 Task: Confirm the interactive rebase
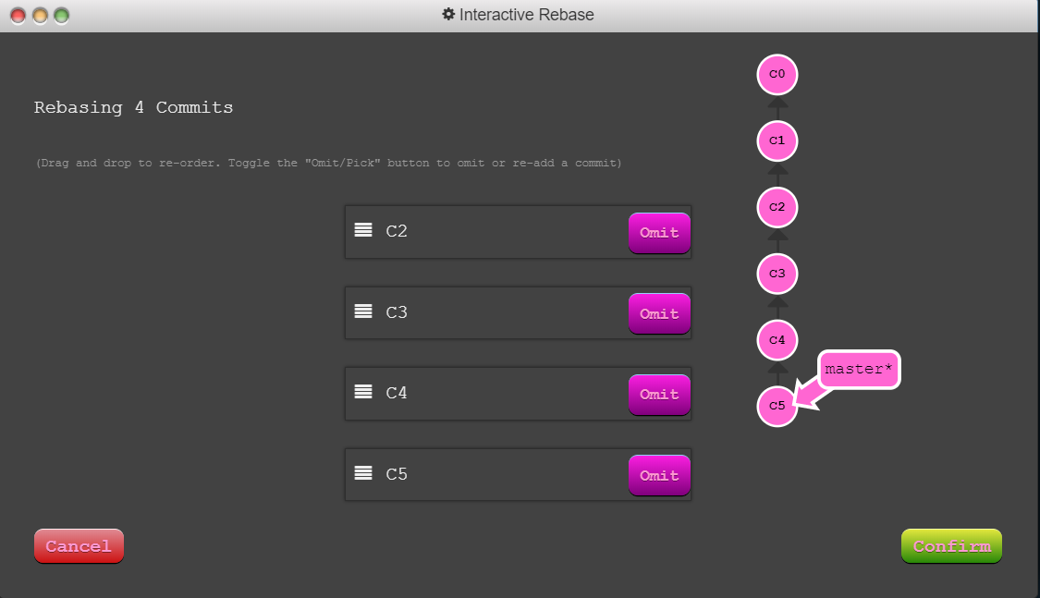click(951, 546)
